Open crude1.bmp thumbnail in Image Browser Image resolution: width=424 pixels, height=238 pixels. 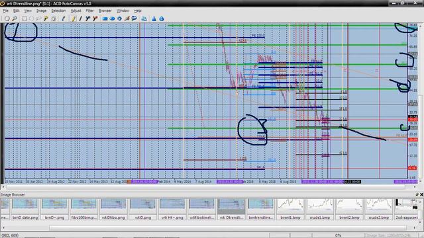(x=319, y=209)
